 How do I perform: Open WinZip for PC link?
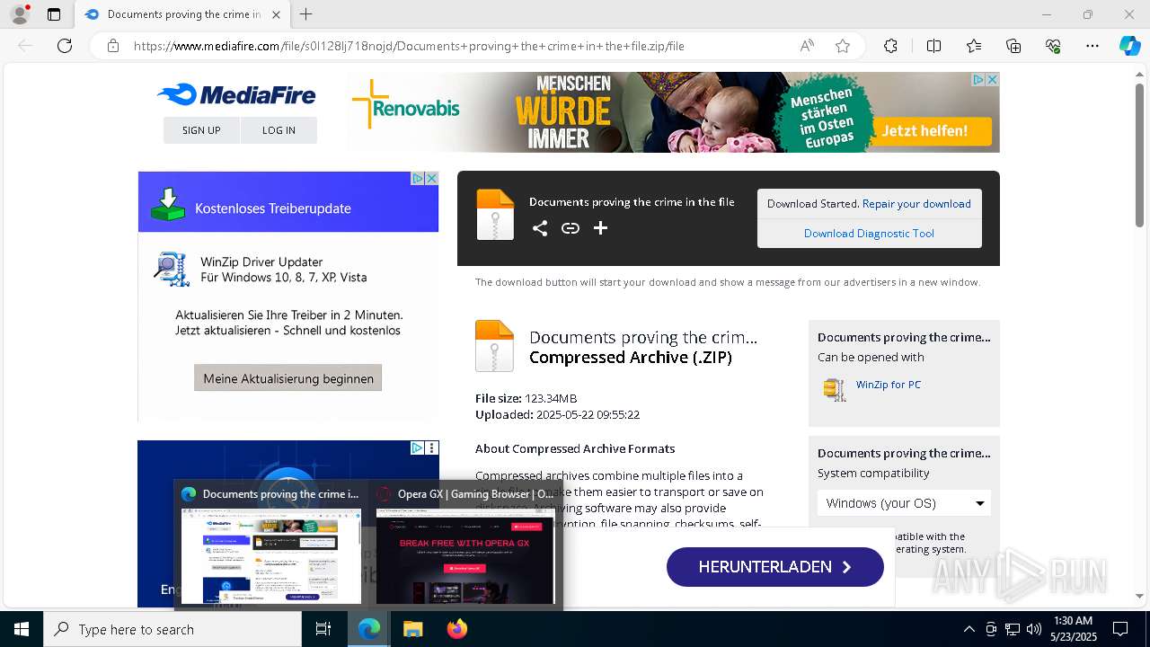[x=889, y=385]
